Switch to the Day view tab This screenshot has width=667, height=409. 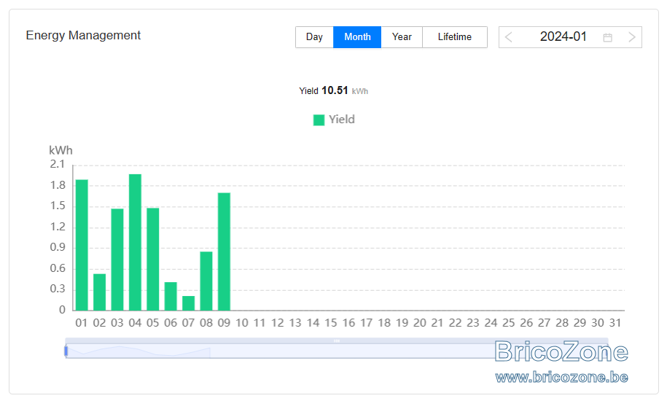[x=314, y=37]
